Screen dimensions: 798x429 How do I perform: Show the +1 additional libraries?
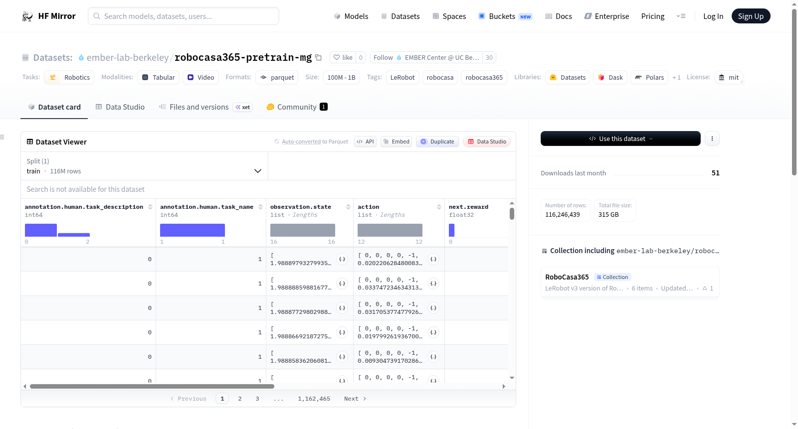676,77
